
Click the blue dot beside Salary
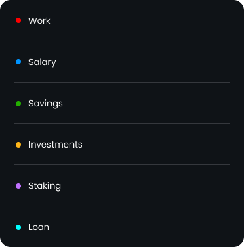point(18,62)
